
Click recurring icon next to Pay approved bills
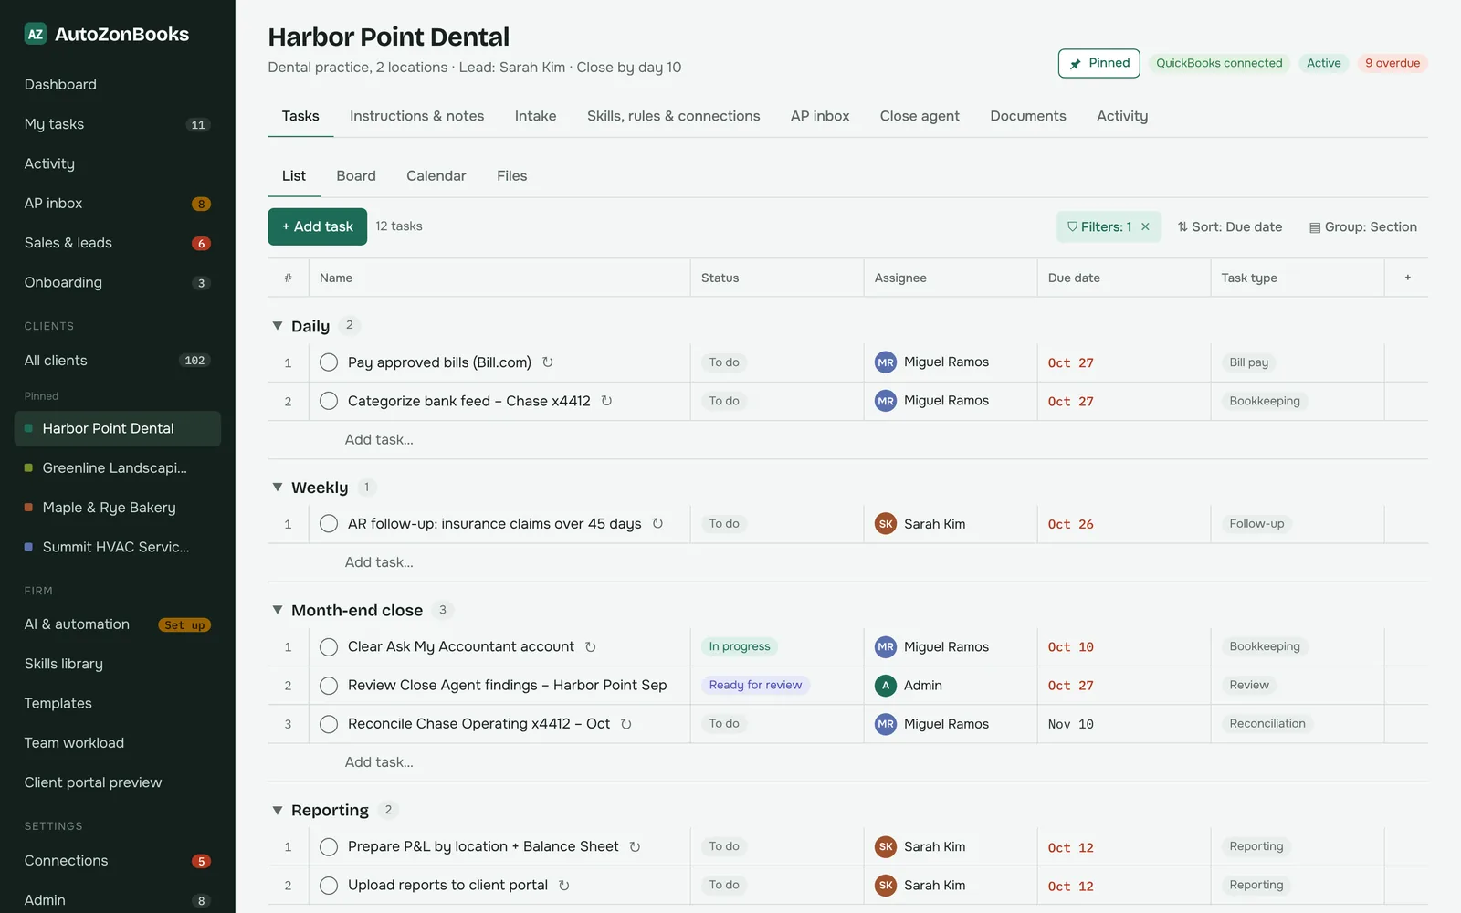pyautogui.click(x=548, y=362)
